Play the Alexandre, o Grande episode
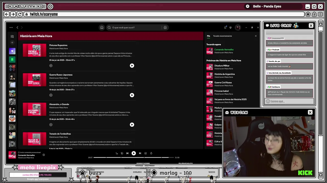The height and width of the screenshot is (183, 327). (x=132, y=125)
